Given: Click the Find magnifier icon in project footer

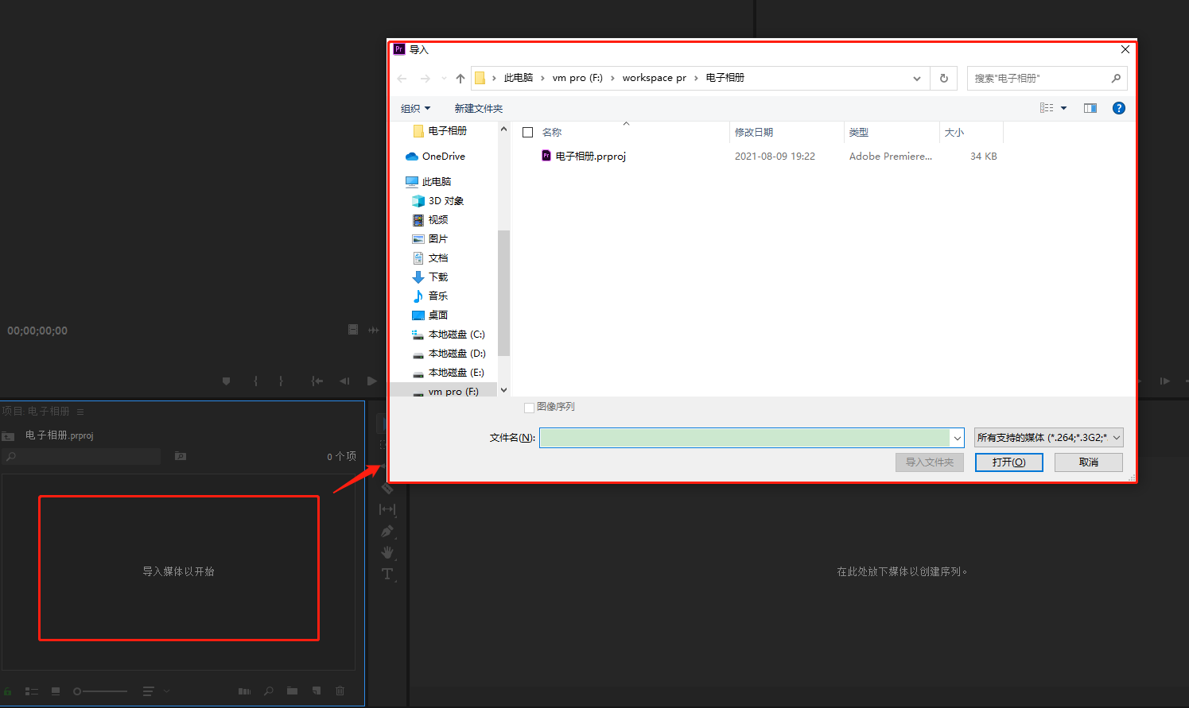Looking at the screenshot, I should tap(269, 691).
